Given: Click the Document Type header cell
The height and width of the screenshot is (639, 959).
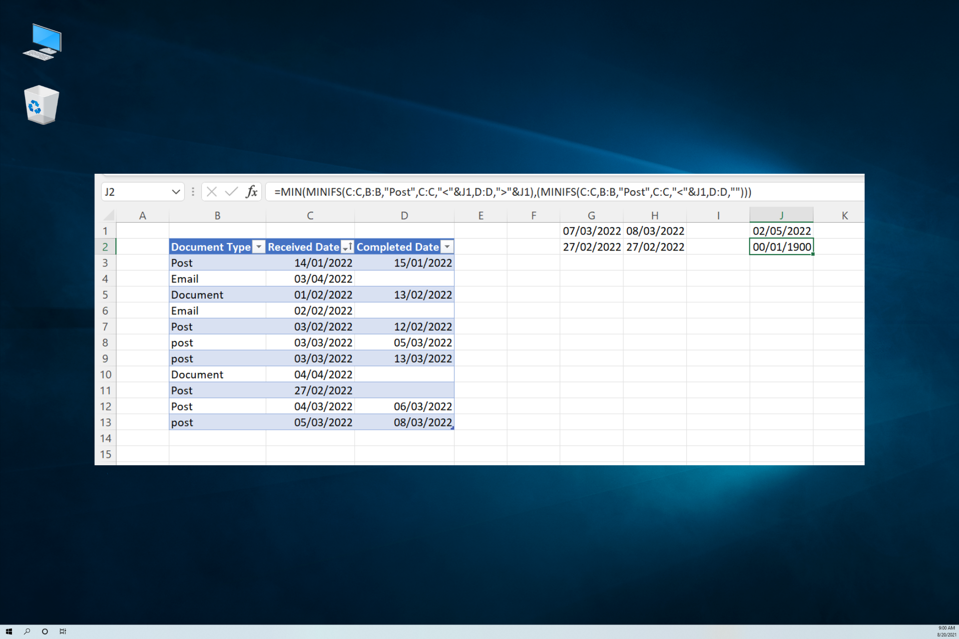Looking at the screenshot, I should 217,247.
